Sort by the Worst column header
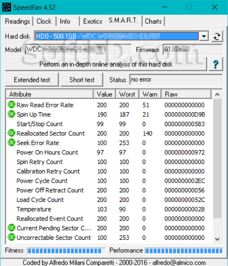228x266 pixels. pos(127,94)
